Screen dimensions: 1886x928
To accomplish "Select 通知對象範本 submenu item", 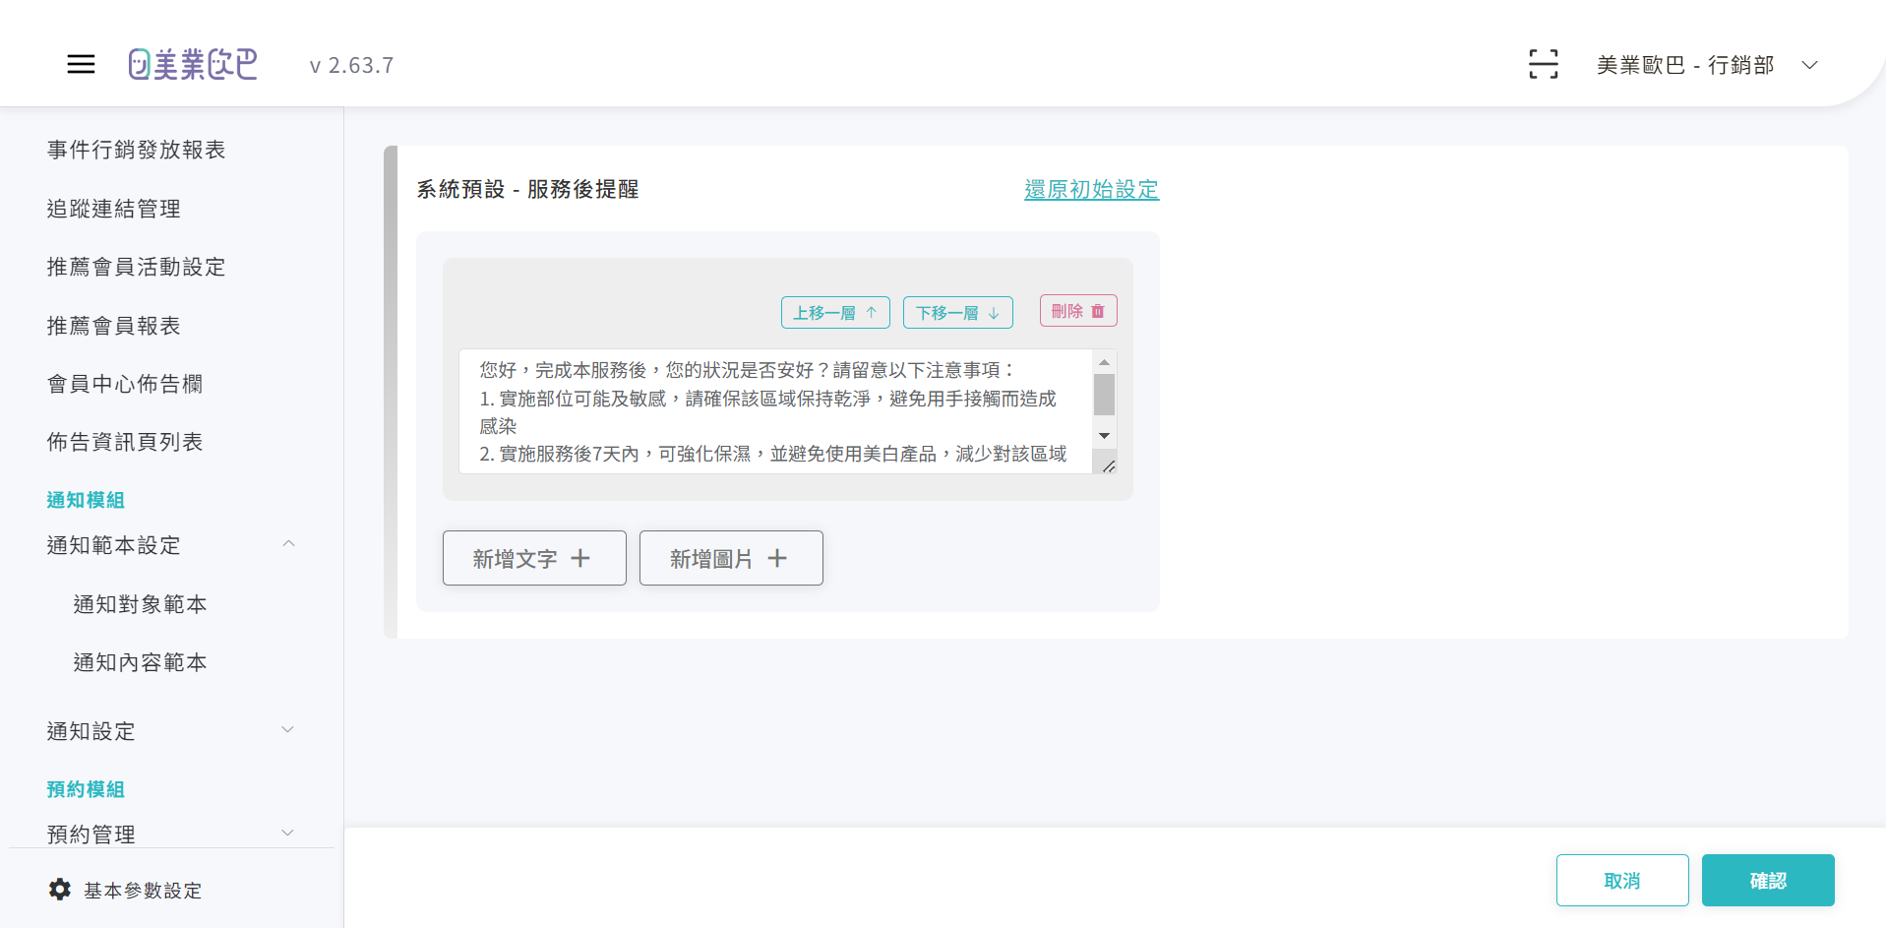I will (141, 604).
